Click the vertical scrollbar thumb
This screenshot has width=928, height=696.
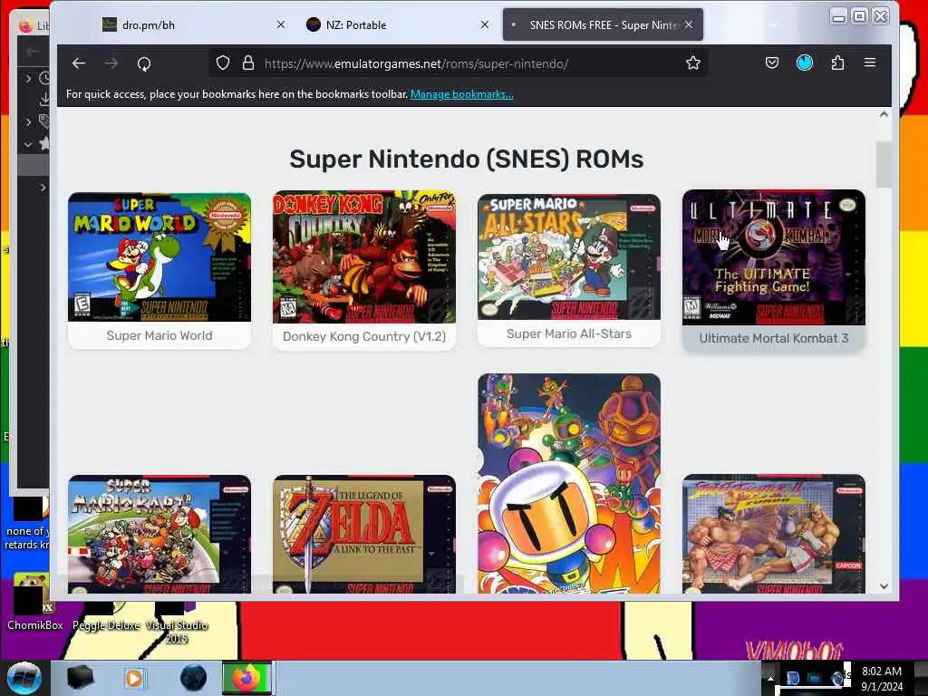[x=884, y=165]
